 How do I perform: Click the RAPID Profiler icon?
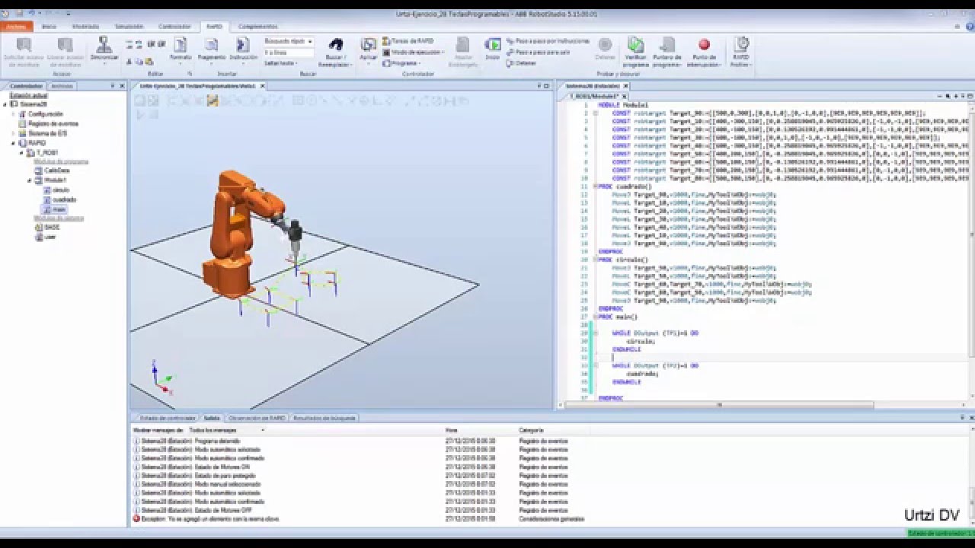pos(740,44)
